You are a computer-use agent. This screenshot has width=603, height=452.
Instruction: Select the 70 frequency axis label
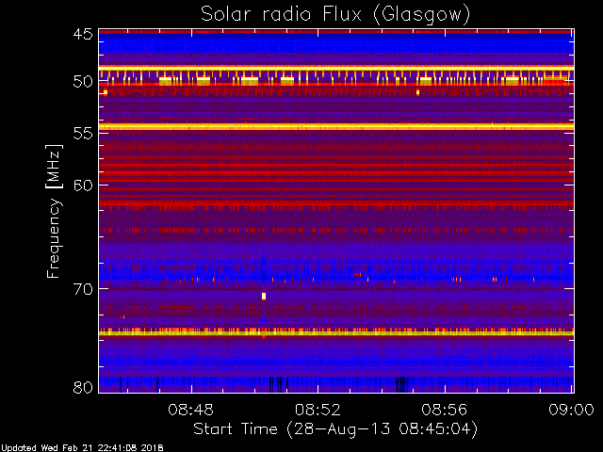83,289
